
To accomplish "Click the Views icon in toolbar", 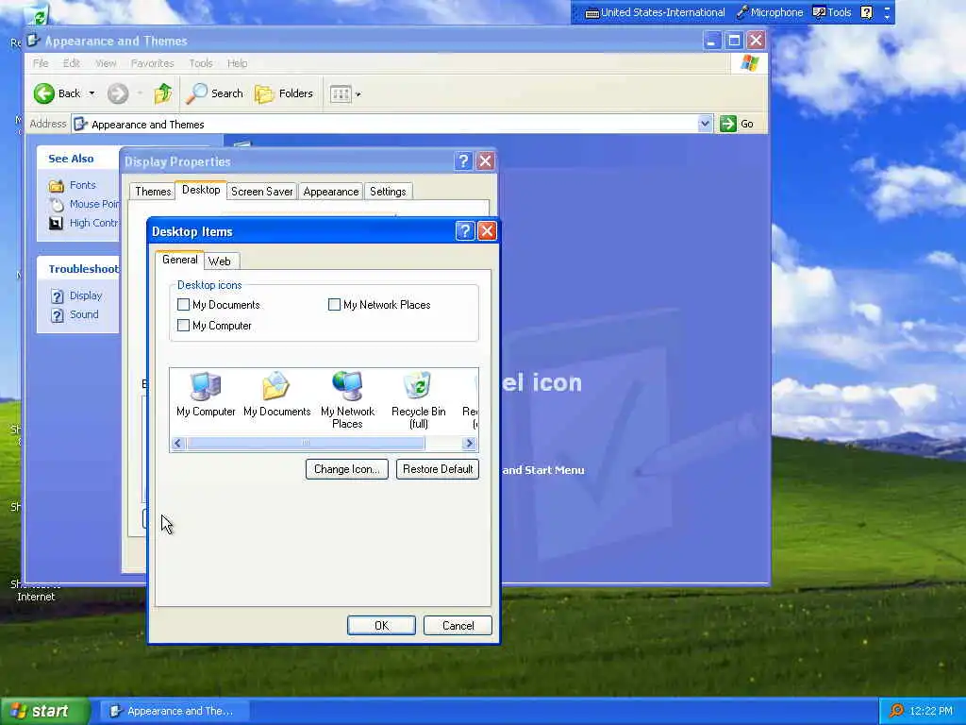I will tap(341, 93).
